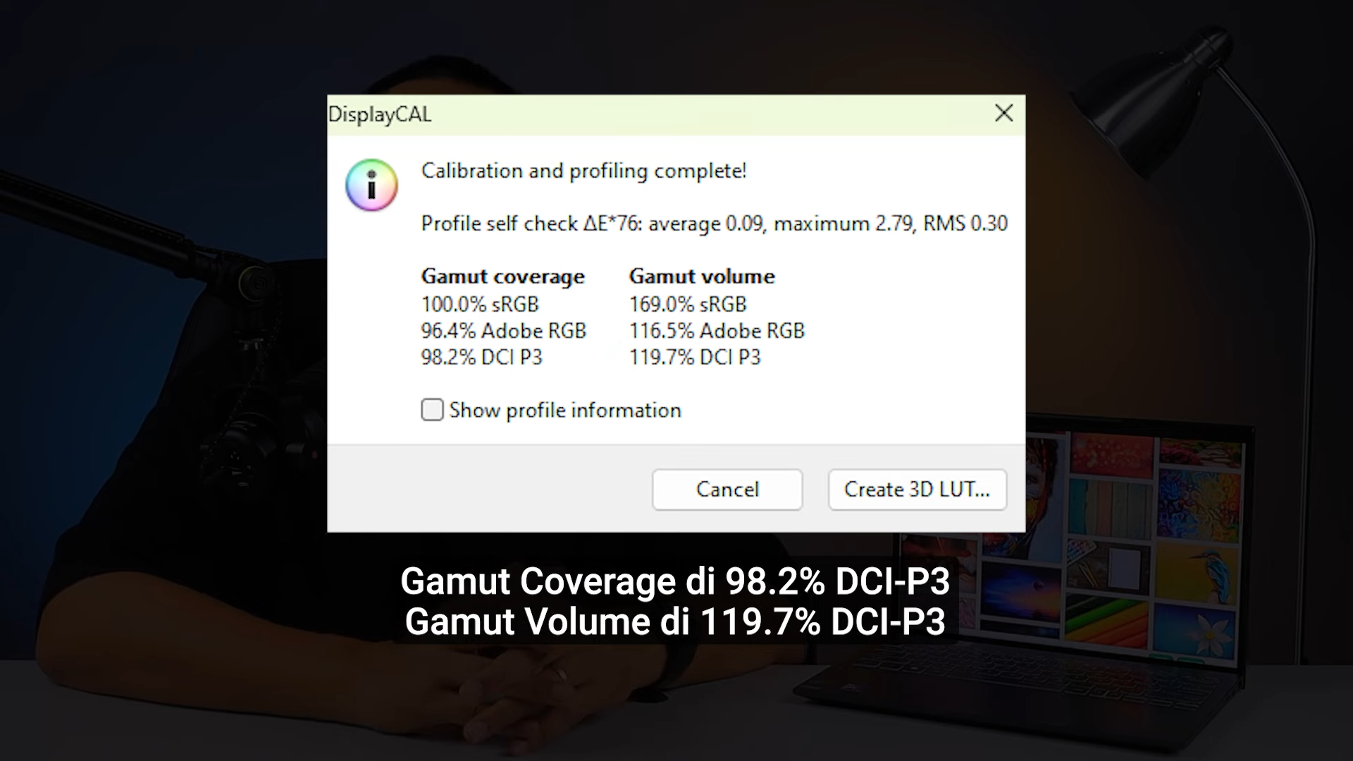This screenshot has width=1353, height=761.
Task: Click the Gamut coverage heading
Action: [502, 276]
